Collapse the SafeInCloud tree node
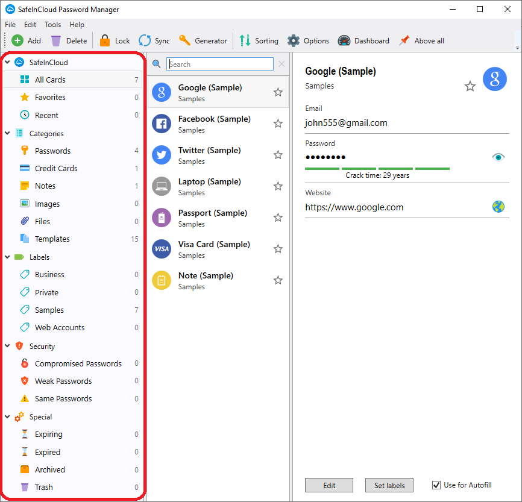 (x=7, y=62)
